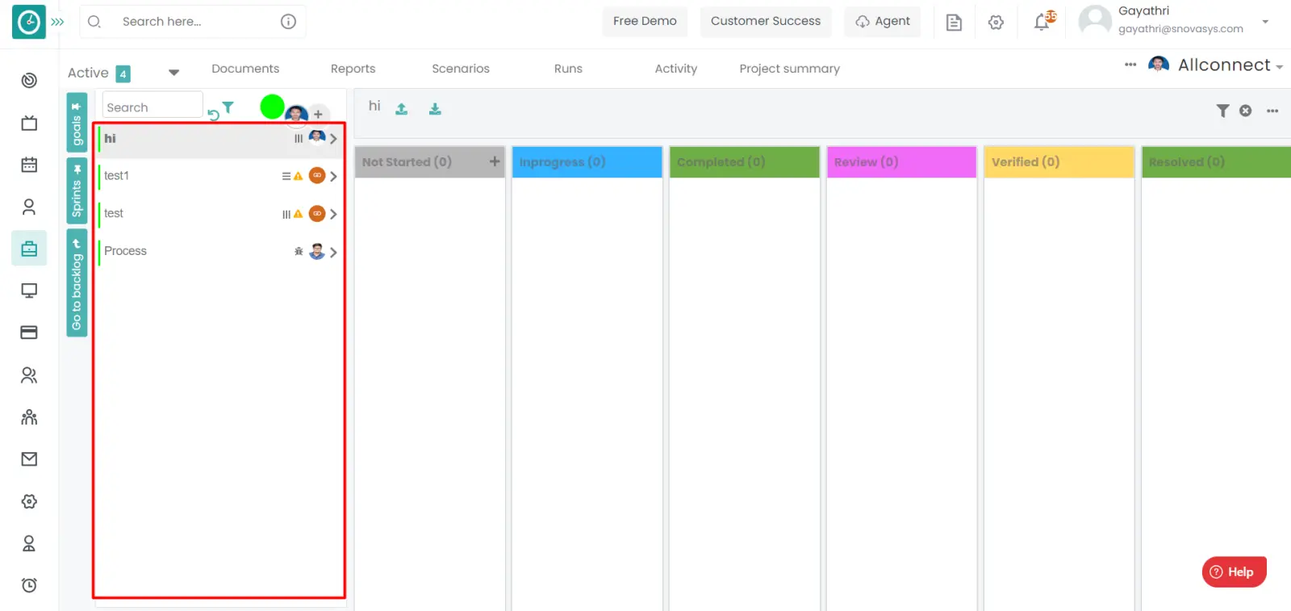This screenshot has width=1291, height=611.
Task: Switch to the Reports tab
Action: coord(353,69)
